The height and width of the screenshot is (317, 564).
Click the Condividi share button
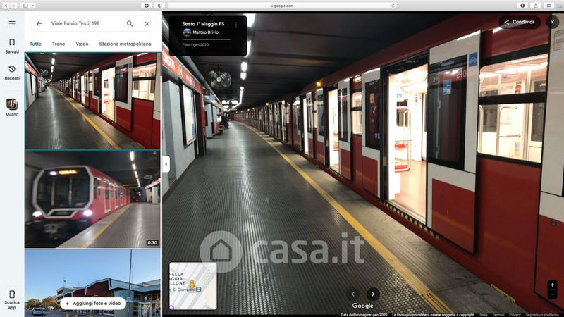[x=519, y=22]
